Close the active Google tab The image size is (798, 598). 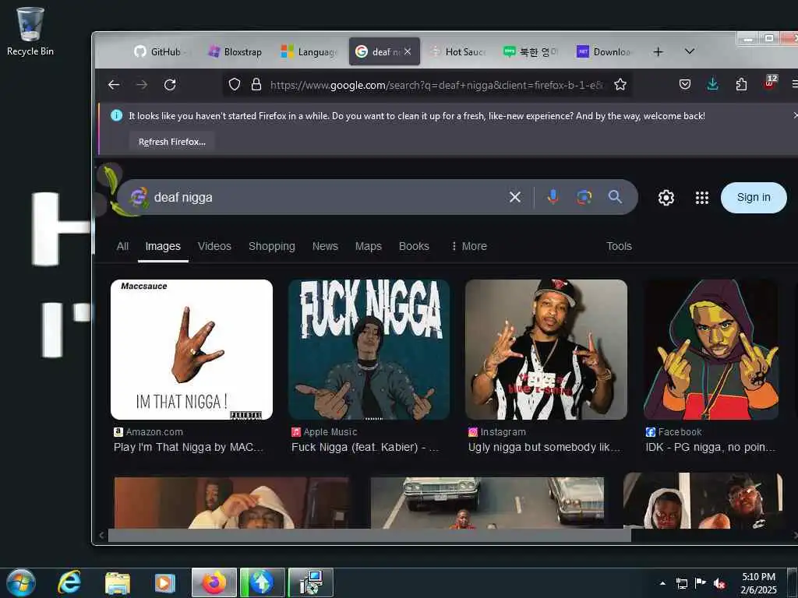(408, 52)
